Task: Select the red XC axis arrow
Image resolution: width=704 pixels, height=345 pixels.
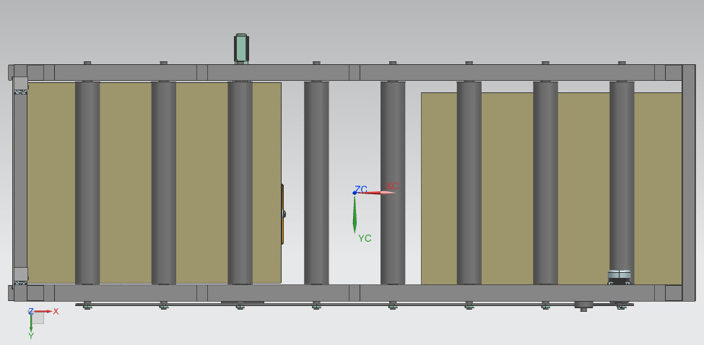Action: pos(377,193)
